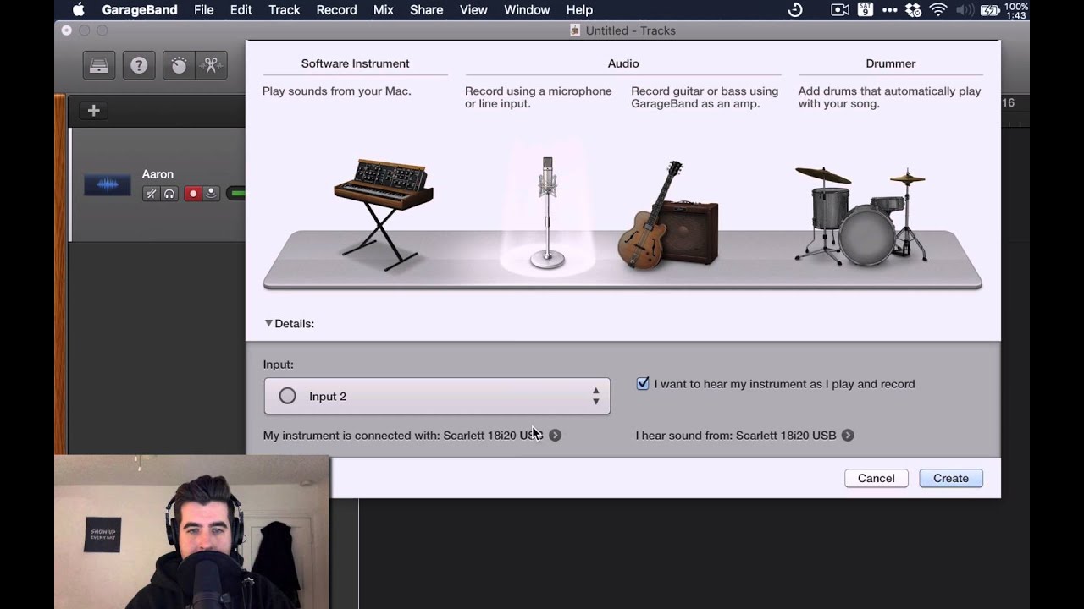Open the Share menu
The image size is (1084, 609).
[426, 10]
